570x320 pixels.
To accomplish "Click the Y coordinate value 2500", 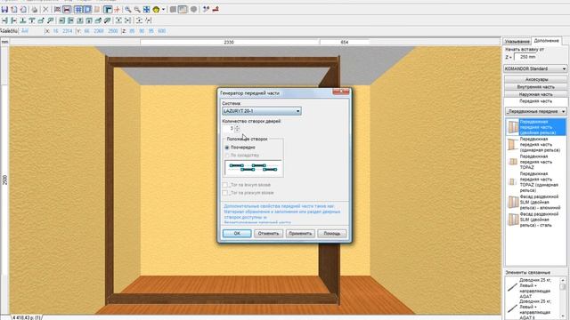I will 113,31.
